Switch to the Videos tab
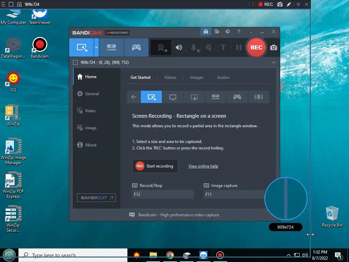The width and height of the screenshot is (349, 262). [170, 77]
